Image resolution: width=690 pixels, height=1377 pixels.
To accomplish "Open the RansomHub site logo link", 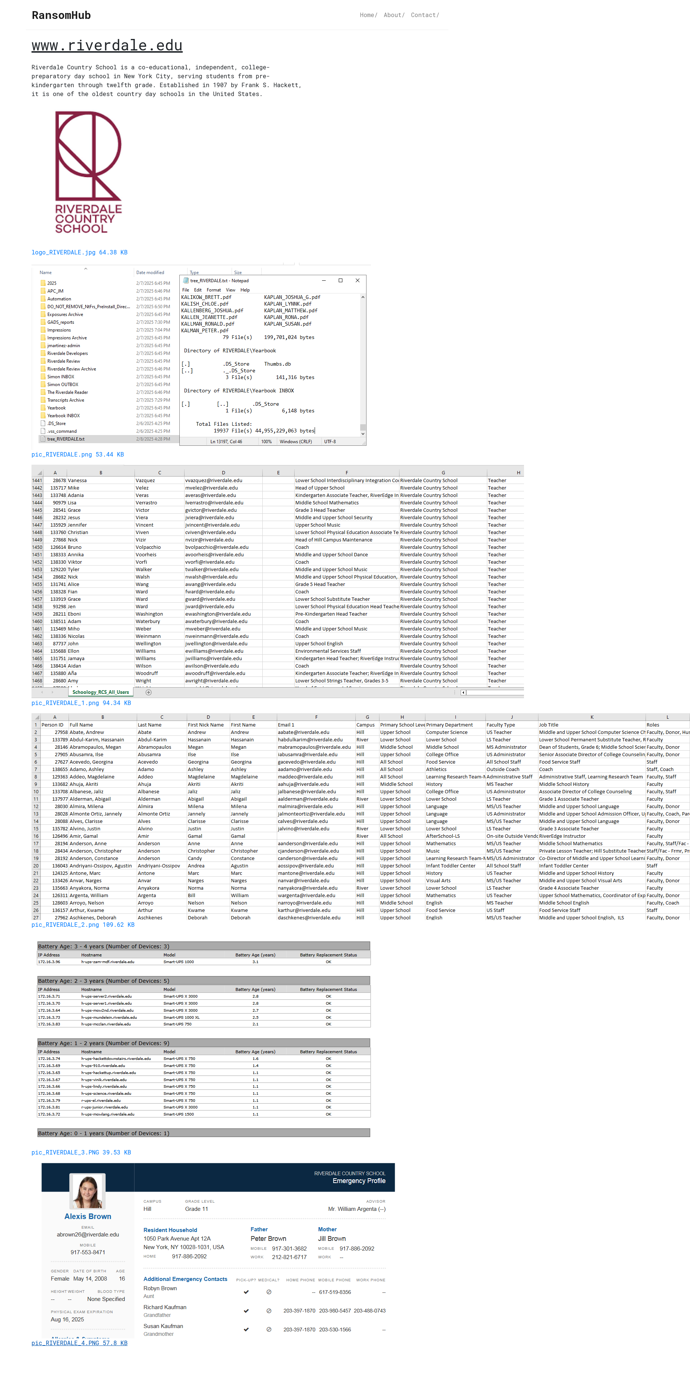I will 61,15.
